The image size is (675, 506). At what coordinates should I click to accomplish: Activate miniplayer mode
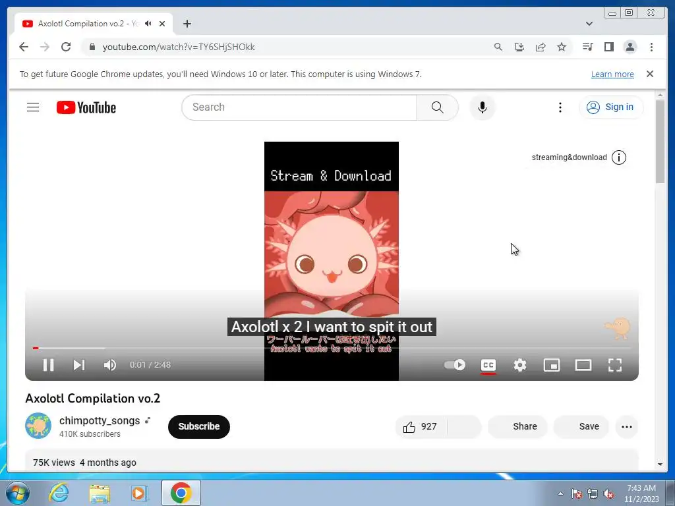(552, 365)
